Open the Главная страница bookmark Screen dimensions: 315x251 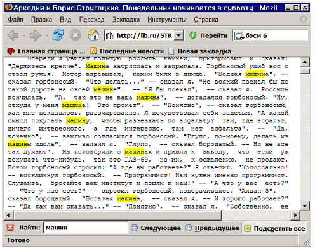coord(46,51)
